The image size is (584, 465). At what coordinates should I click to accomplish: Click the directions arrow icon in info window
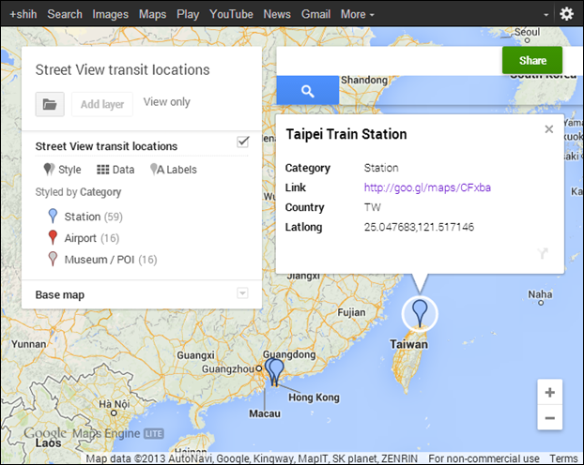tap(543, 253)
